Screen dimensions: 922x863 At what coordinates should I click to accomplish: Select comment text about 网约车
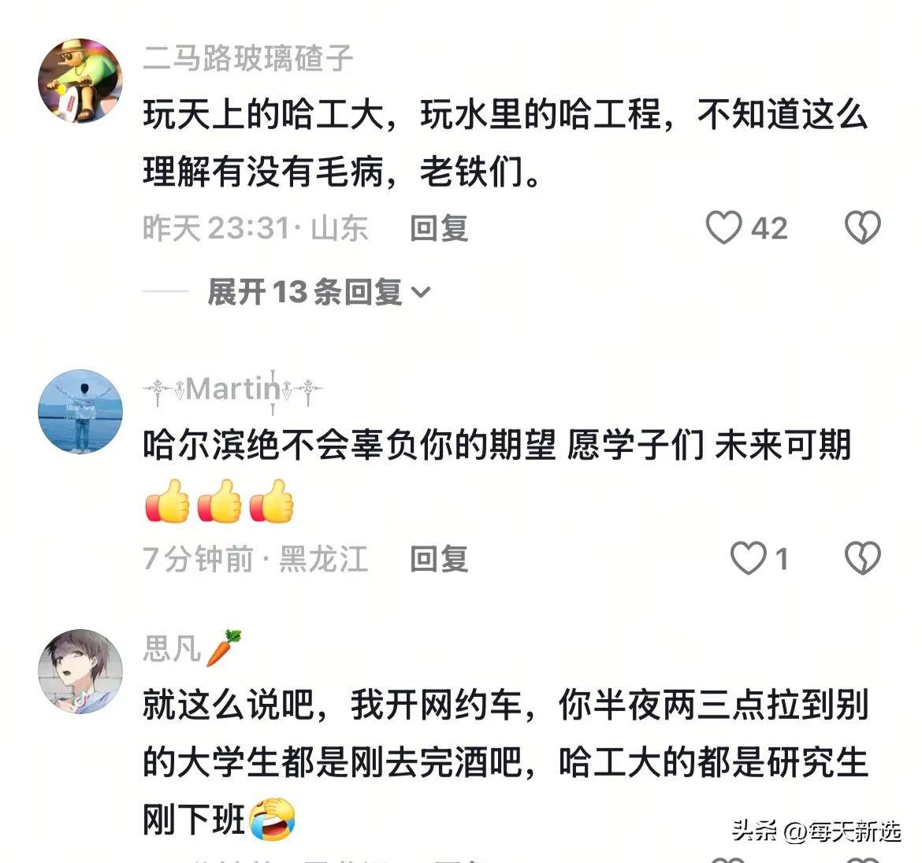tap(505, 761)
